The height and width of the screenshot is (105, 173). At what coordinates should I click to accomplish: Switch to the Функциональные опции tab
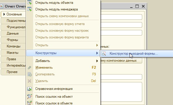[13, 27]
